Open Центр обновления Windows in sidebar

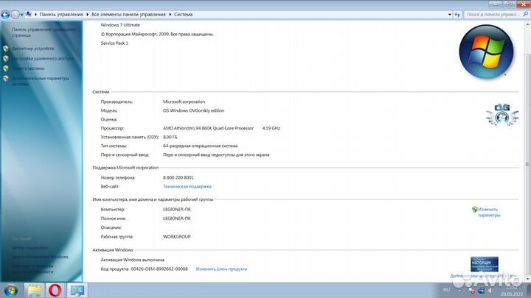[40, 257]
